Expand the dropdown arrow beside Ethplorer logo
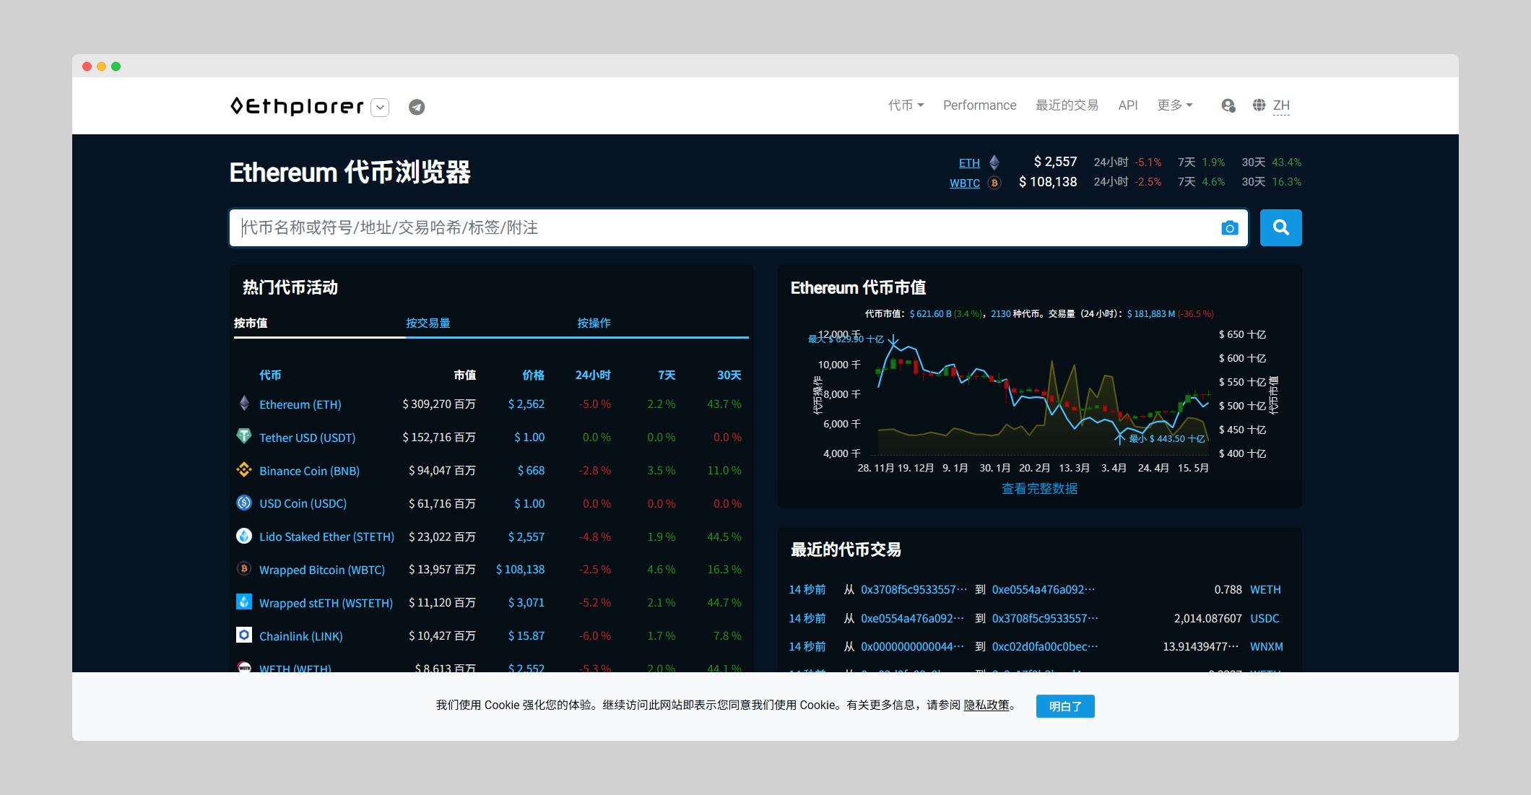Viewport: 1531px width, 795px height. coord(380,108)
